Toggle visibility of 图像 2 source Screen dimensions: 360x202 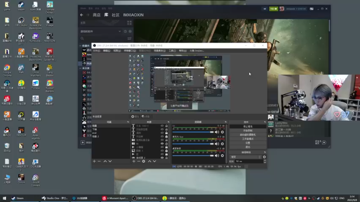162,151
